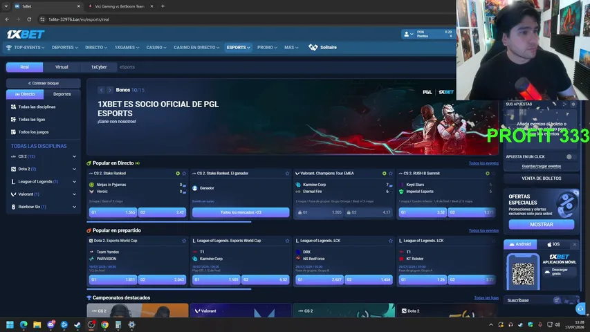Bet G1 1.565 on Ninjas in Pyjamas

click(113, 212)
